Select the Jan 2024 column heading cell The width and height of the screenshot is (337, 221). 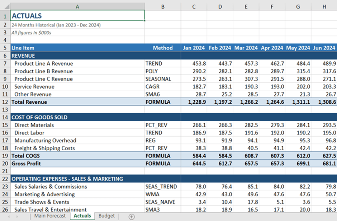[194, 48]
